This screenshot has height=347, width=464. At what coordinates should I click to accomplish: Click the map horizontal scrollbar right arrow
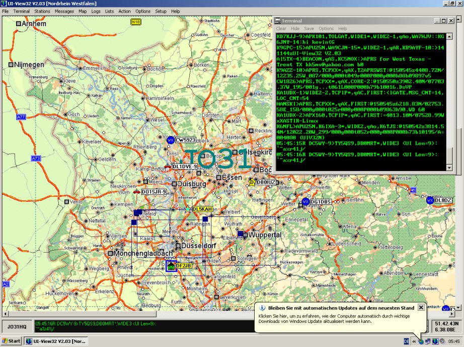click(x=452, y=314)
